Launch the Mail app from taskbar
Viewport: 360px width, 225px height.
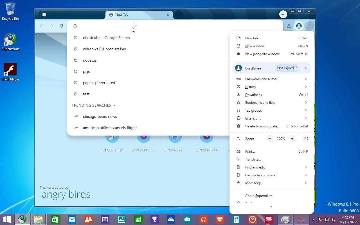point(72,219)
